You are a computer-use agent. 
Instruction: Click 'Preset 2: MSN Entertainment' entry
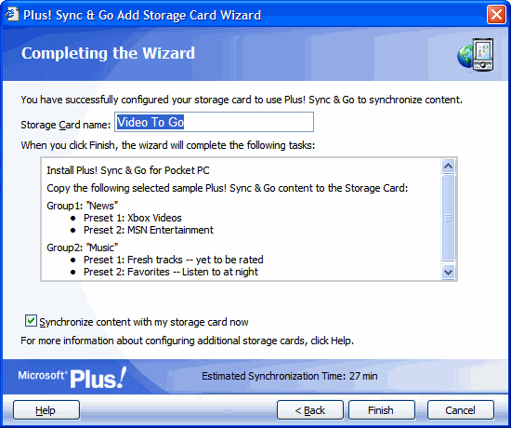click(149, 230)
